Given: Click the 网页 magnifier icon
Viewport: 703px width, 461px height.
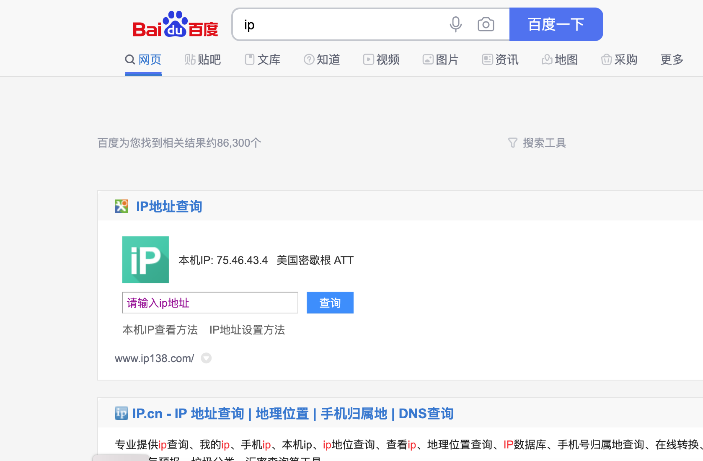Looking at the screenshot, I should (x=130, y=60).
